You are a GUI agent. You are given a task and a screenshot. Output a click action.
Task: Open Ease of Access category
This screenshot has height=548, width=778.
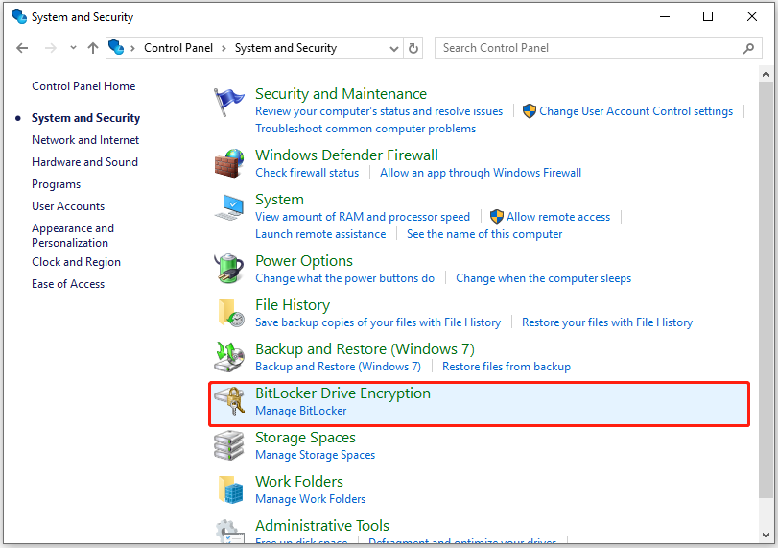point(68,284)
